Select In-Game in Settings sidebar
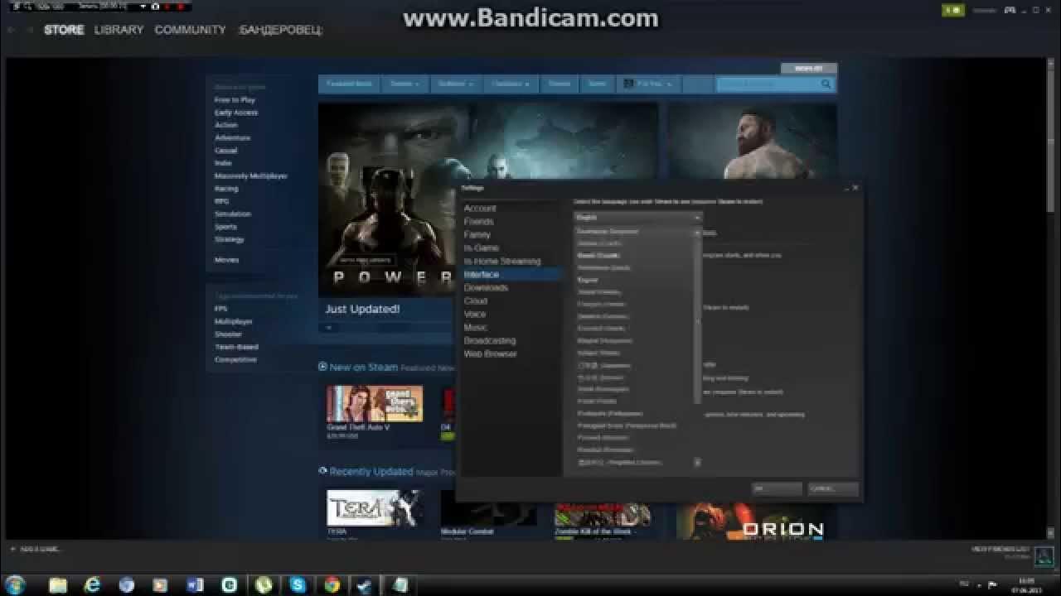 coord(481,248)
